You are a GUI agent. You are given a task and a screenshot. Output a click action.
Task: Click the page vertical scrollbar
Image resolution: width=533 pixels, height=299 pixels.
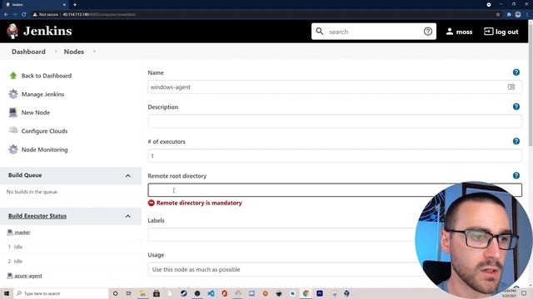click(531, 85)
